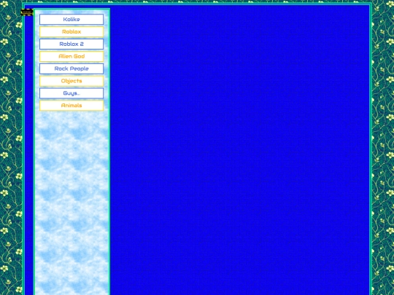394x295 pixels.
Task: Select the Animals category
Action: (x=72, y=106)
